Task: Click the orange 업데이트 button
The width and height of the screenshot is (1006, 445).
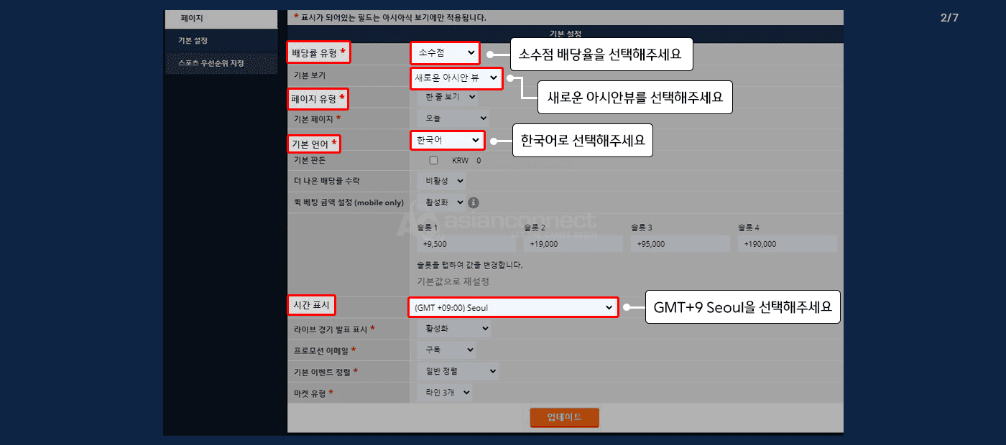Action: click(564, 418)
